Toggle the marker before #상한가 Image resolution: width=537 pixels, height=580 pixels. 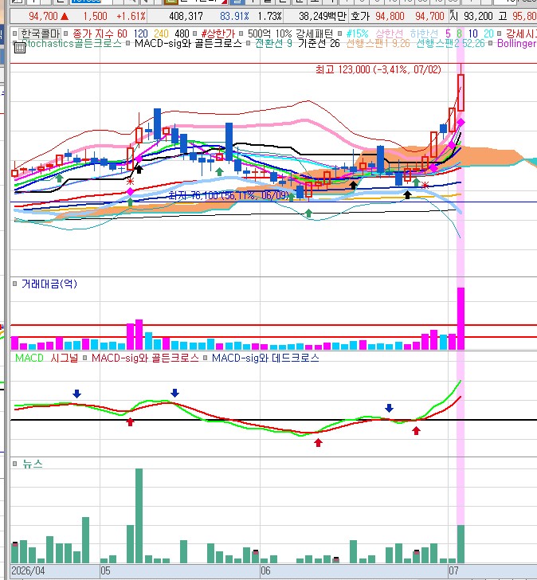[x=195, y=33]
